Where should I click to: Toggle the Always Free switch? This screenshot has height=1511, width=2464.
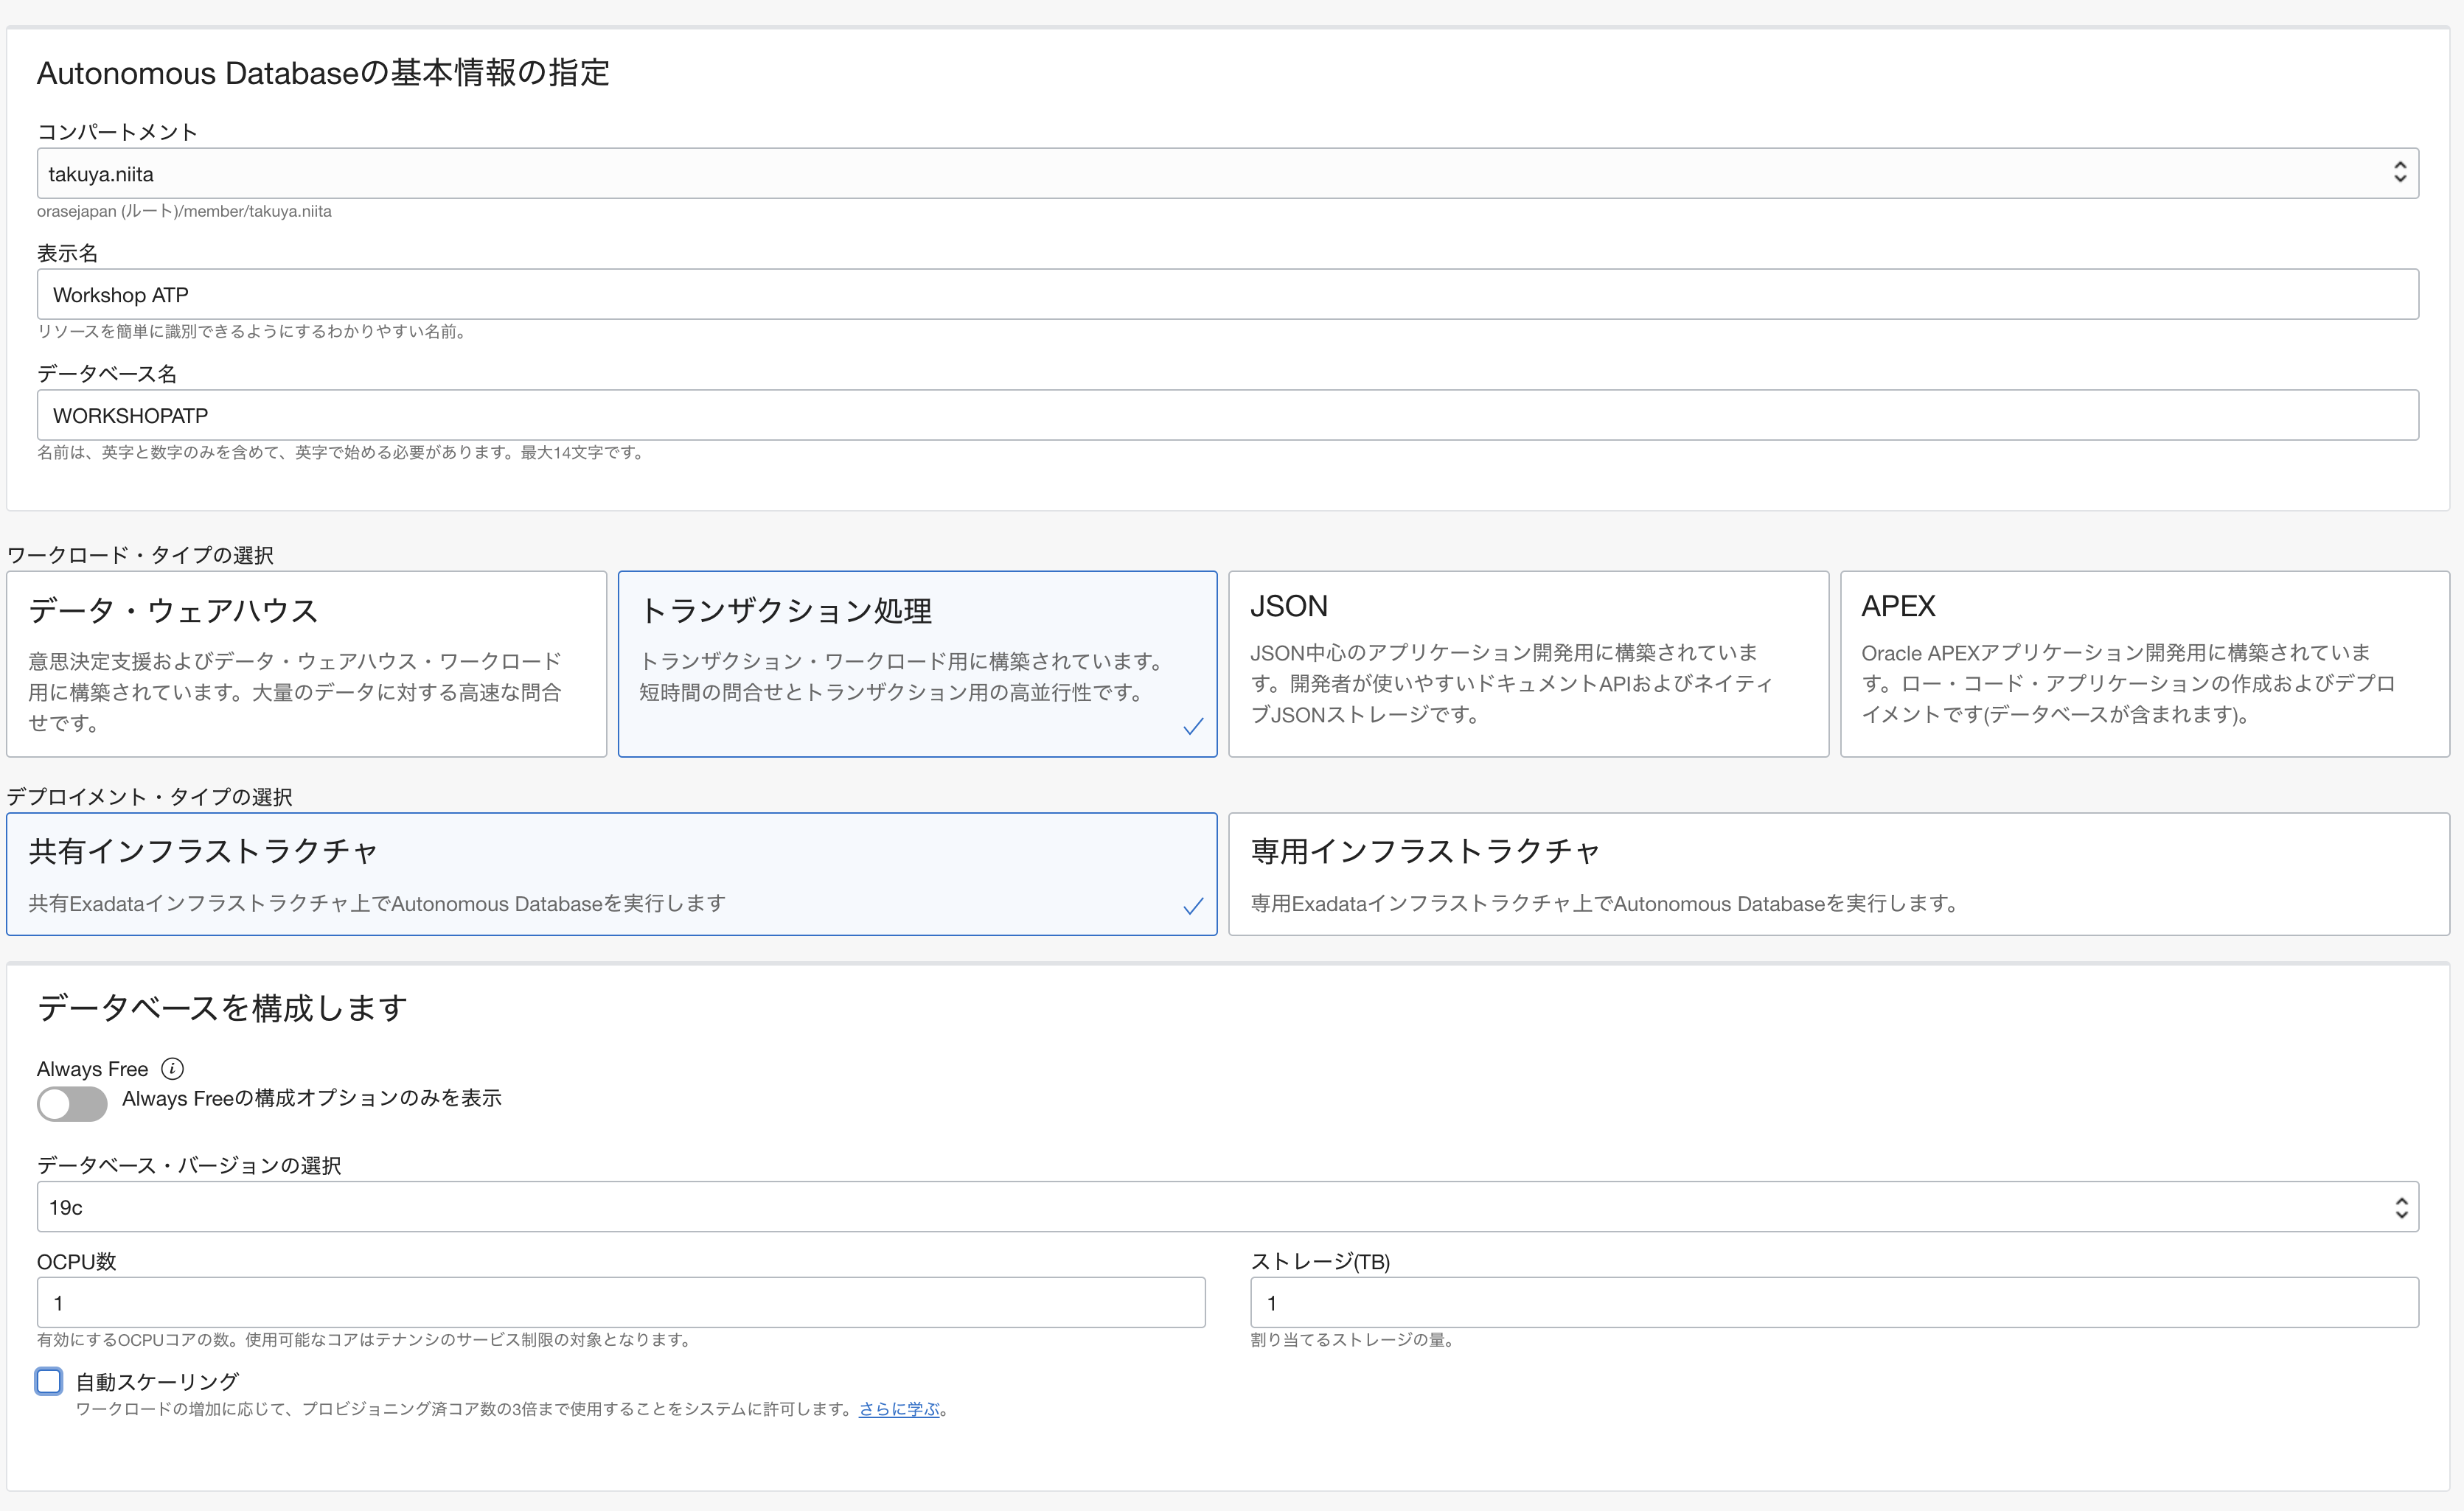tap(72, 1104)
